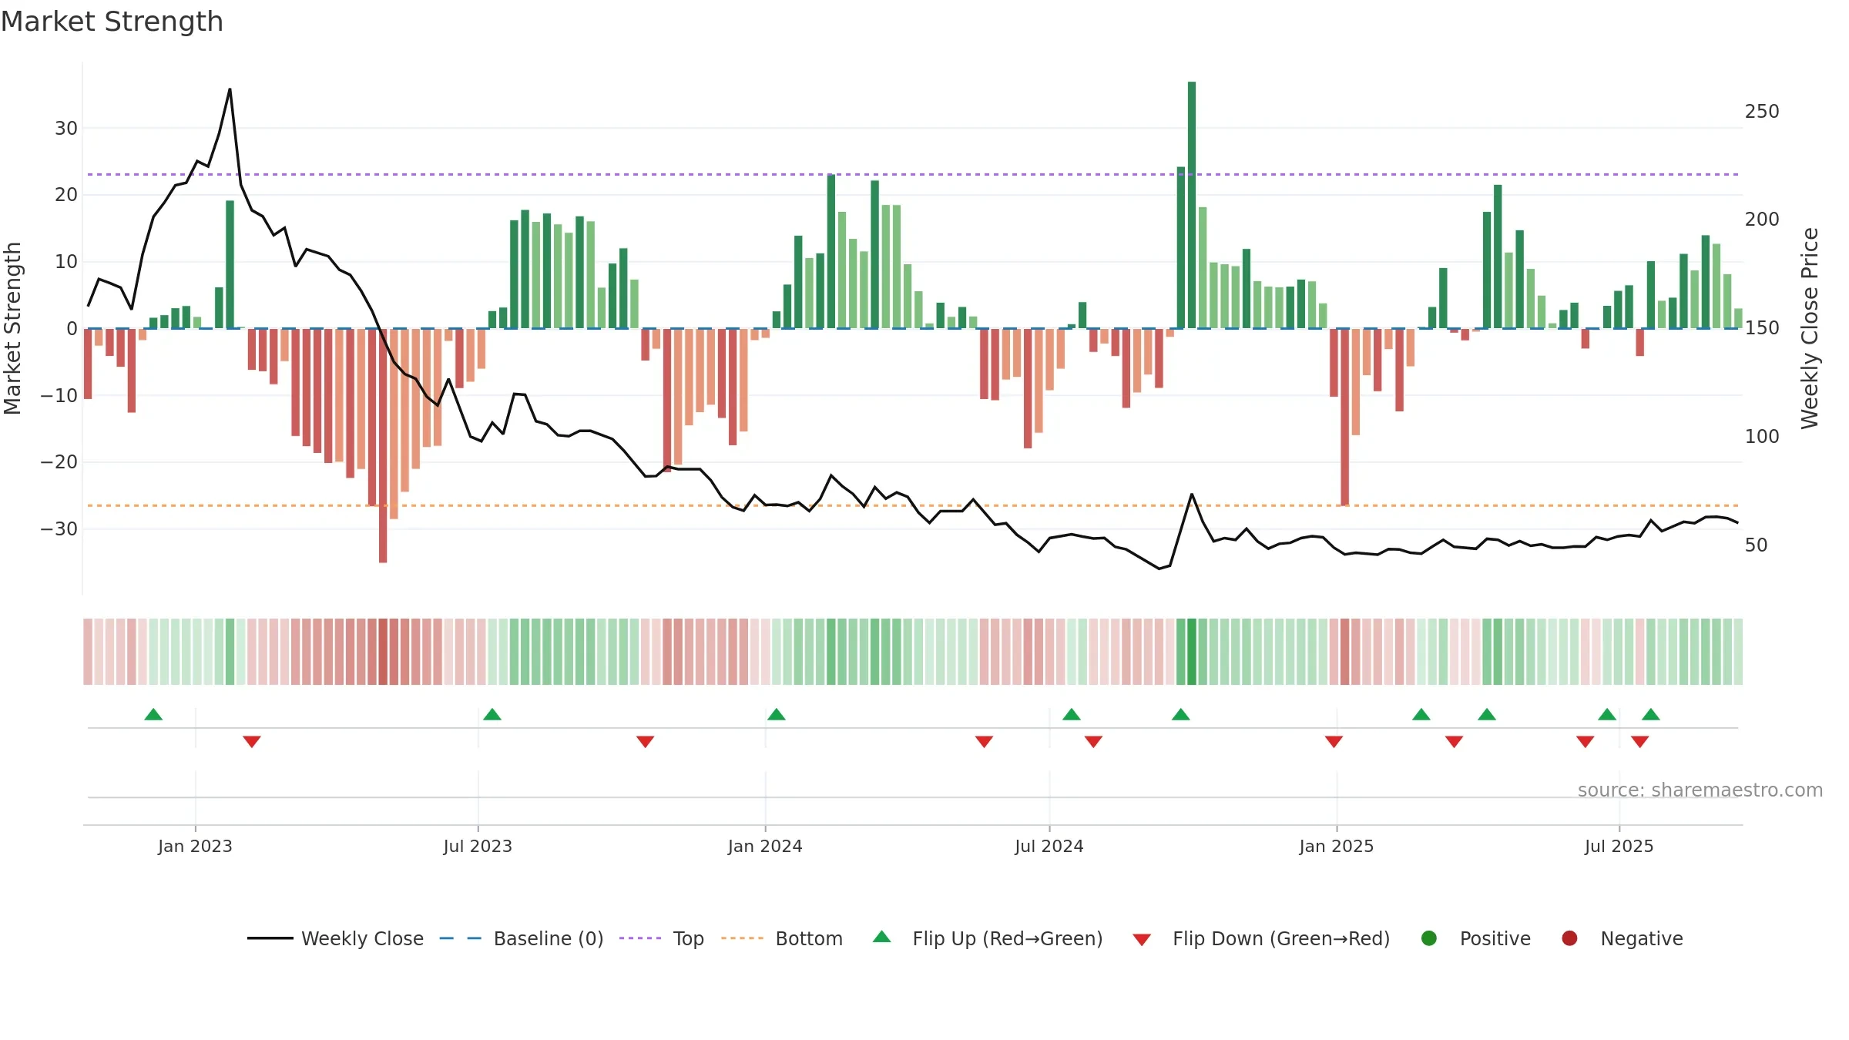The height and width of the screenshot is (1040, 1849).
Task: Select the green Flip Up triangle in September 2024
Action: pos(1181,714)
